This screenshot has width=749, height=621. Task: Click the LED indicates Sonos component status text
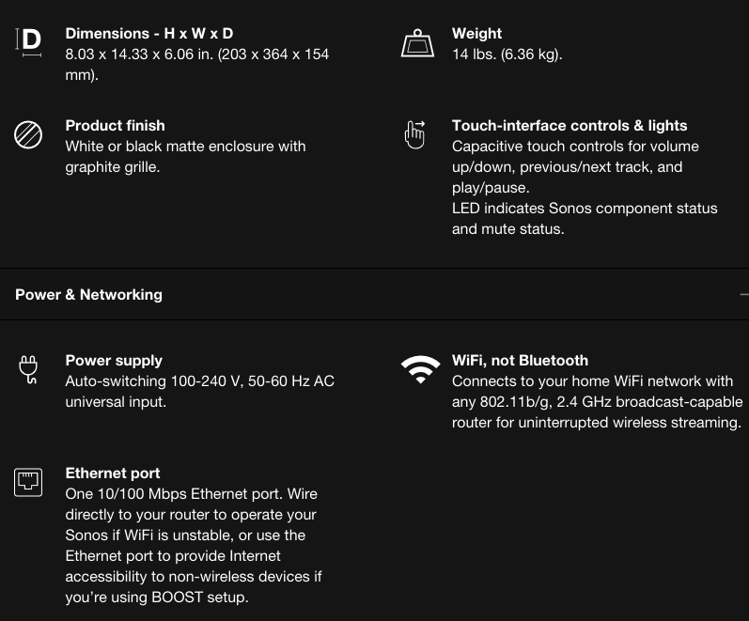(x=585, y=219)
